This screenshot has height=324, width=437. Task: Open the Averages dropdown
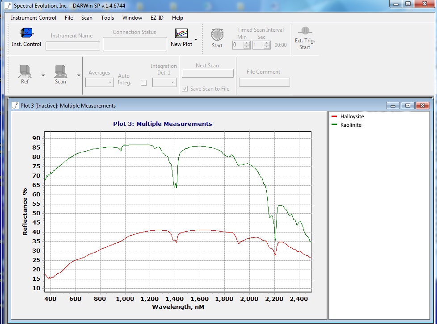(x=99, y=83)
